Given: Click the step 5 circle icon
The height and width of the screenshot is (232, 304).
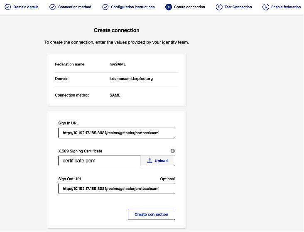Looking at the screenshot, I should pos(219,7).
